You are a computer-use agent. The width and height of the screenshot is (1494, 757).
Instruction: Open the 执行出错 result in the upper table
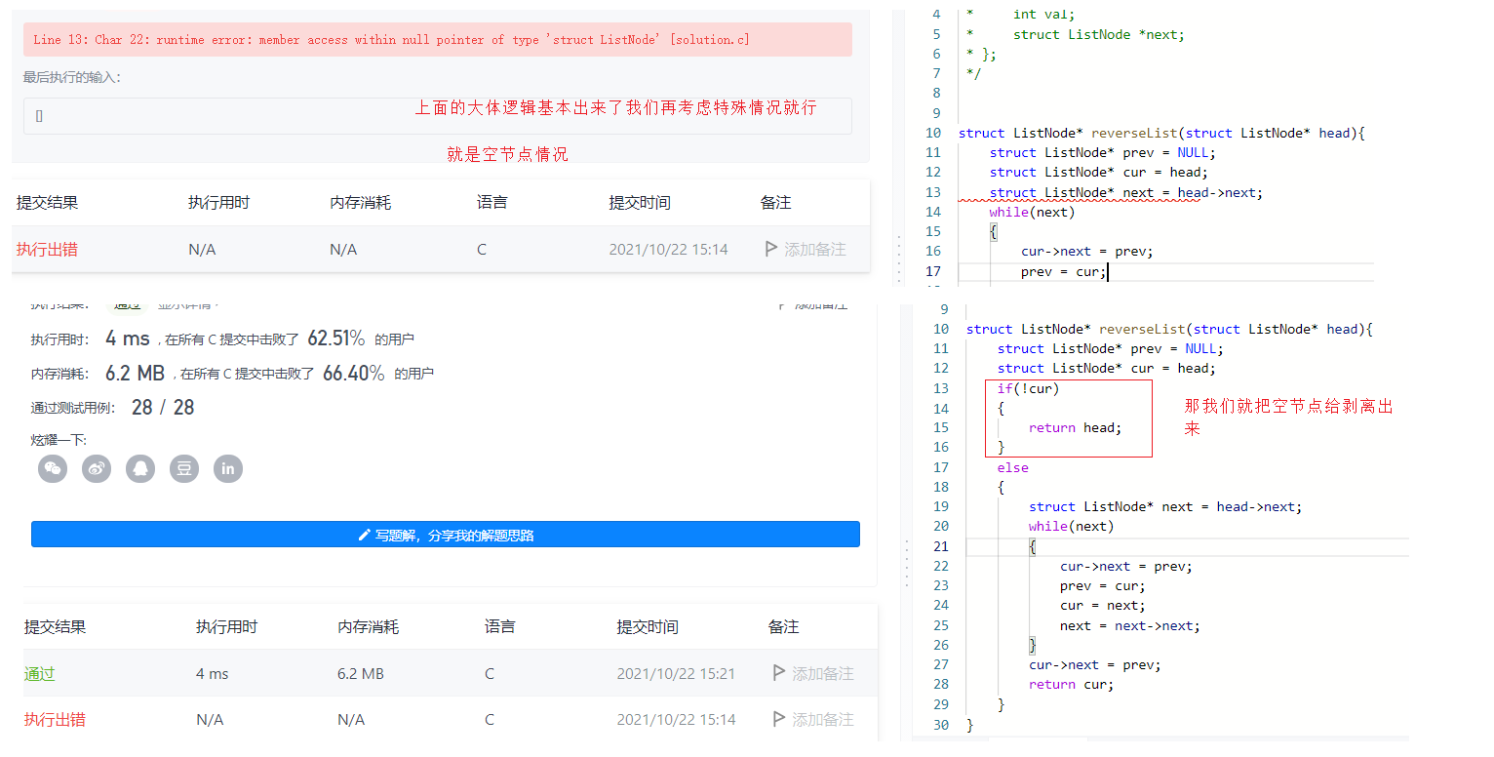[x=47, y=249]
